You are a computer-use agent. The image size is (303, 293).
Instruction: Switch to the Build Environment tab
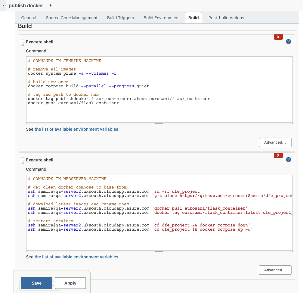click(x=161, y=18)
